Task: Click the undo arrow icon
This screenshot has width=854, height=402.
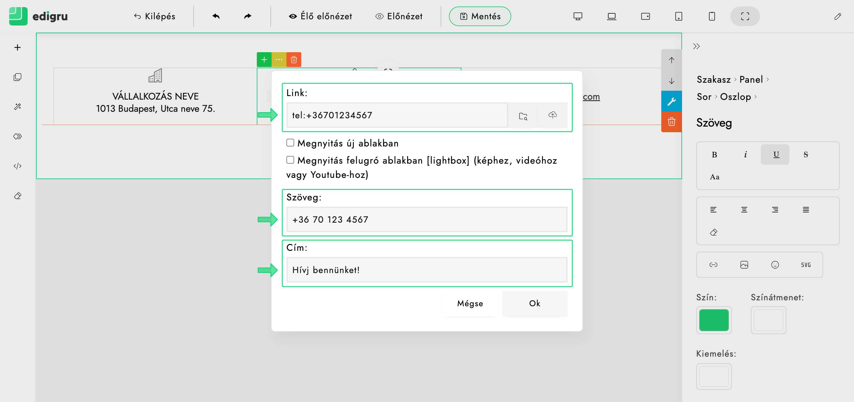Action: coord(216,16)
